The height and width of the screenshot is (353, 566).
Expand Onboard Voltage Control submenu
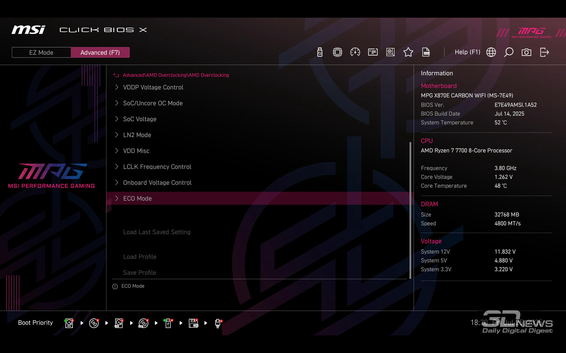(259, 183)
